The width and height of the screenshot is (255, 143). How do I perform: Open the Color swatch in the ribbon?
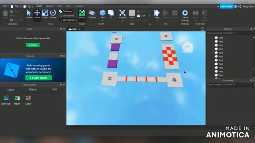[x=132, y=13]
